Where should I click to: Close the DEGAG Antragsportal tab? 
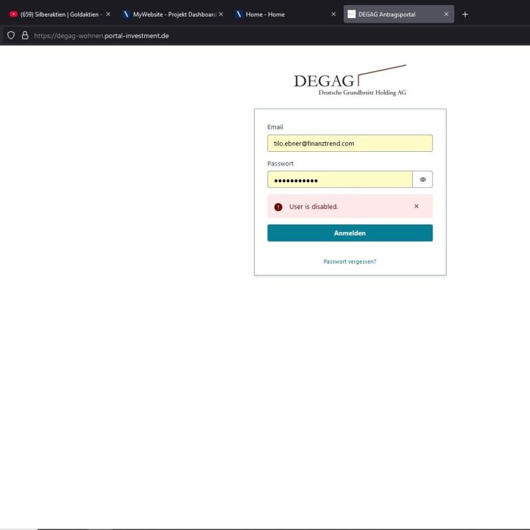pos(446,14)
